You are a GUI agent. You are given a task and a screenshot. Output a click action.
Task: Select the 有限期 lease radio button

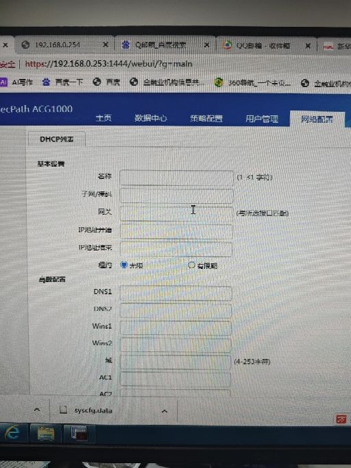[191, 265]
